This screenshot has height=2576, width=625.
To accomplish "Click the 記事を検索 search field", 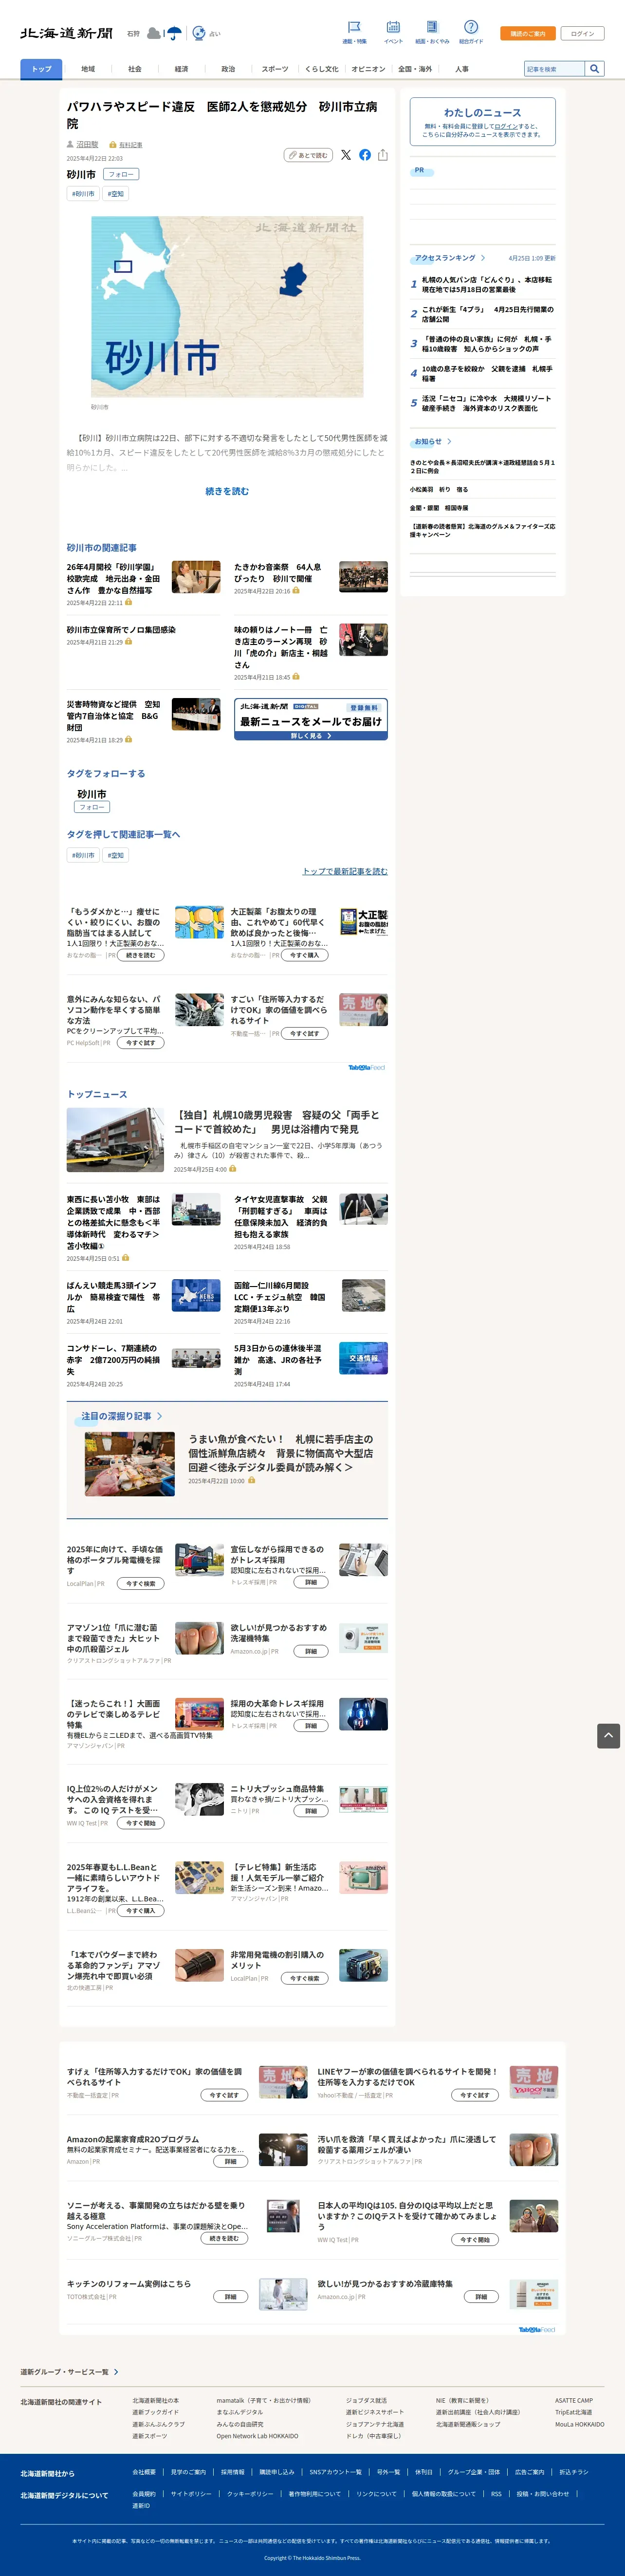I will pos(554,69).
